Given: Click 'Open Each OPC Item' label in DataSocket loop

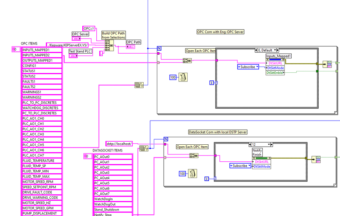Looking at the screenshot, I should click(192, 147).
